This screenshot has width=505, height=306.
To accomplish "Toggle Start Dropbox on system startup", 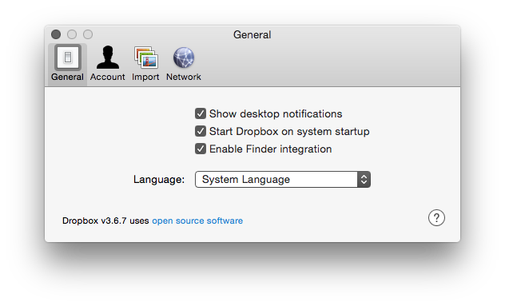I will (x=201, y=131).
